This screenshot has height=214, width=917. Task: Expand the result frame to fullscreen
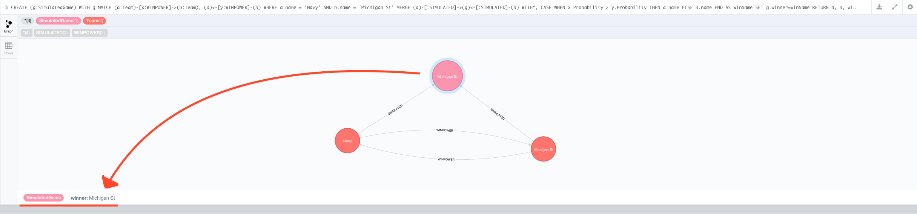[x=894, y=7]
